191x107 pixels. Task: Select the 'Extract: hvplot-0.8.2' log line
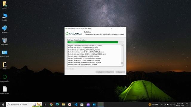pos(82,64)
